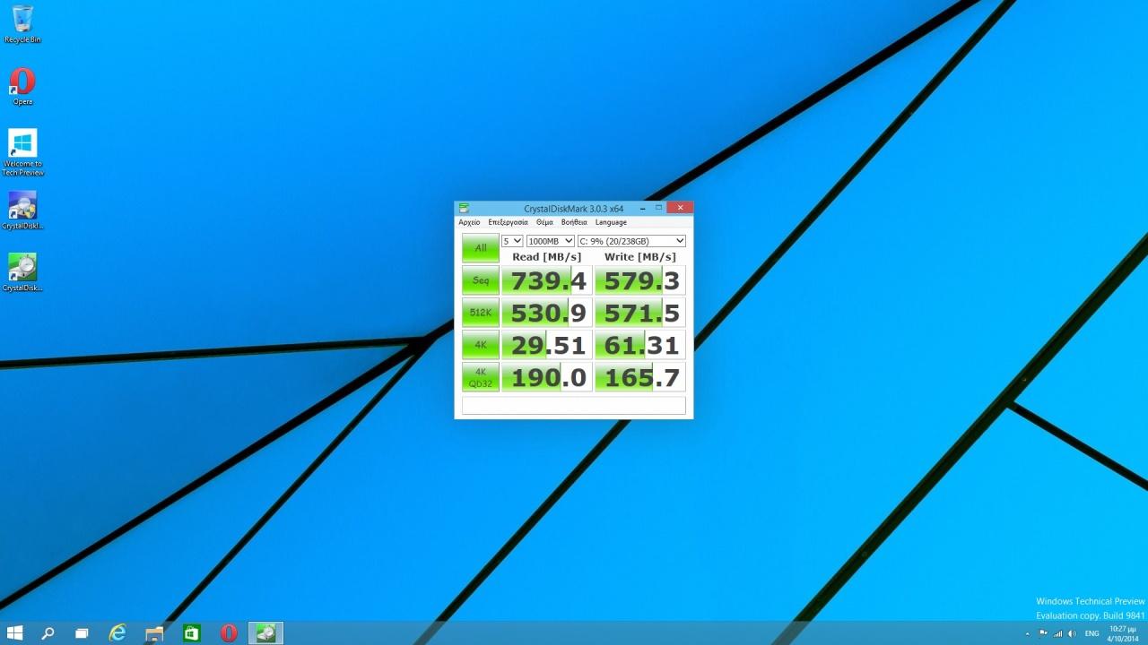Start the Seq benchmark test

pos(481,280)
